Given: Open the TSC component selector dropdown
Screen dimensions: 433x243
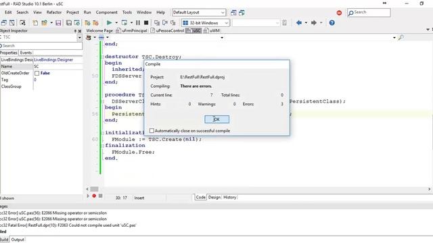Looking at the screenshot, I should pos(80,37).
